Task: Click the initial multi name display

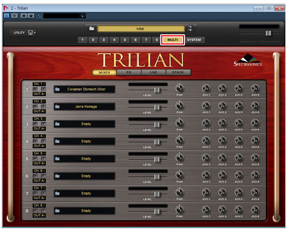Action: tap(141, 29)
